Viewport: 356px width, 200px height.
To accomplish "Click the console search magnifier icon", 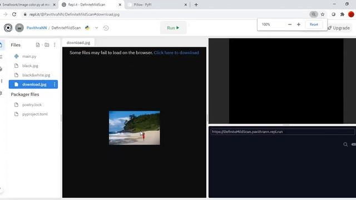I will 345,144.
